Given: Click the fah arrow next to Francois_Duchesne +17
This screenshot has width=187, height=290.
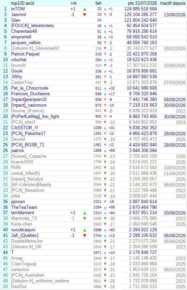Looking at the screenshot, I should tap(105, 94).
